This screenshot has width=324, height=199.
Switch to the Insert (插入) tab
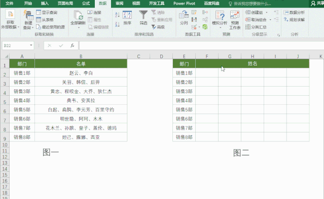pos(45,4)
